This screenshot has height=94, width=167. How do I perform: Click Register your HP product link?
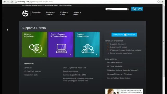118,47
